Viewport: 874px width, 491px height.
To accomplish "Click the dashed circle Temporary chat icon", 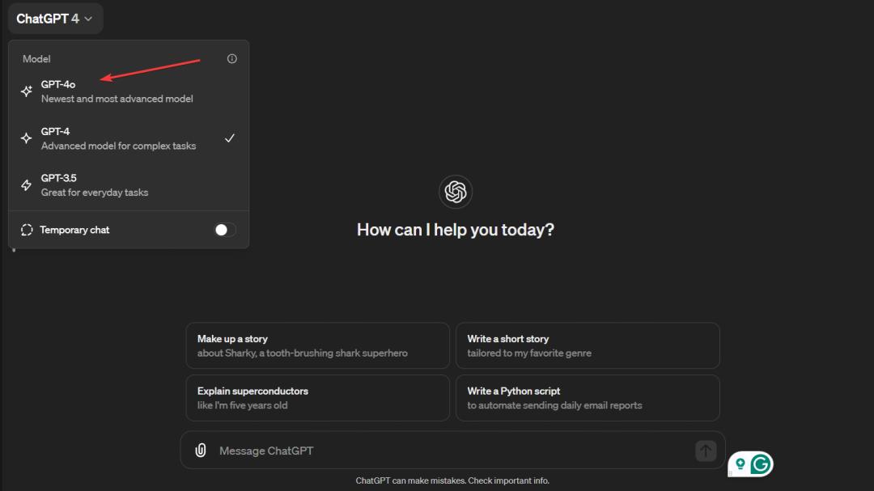I will click(x=27, y=230).
